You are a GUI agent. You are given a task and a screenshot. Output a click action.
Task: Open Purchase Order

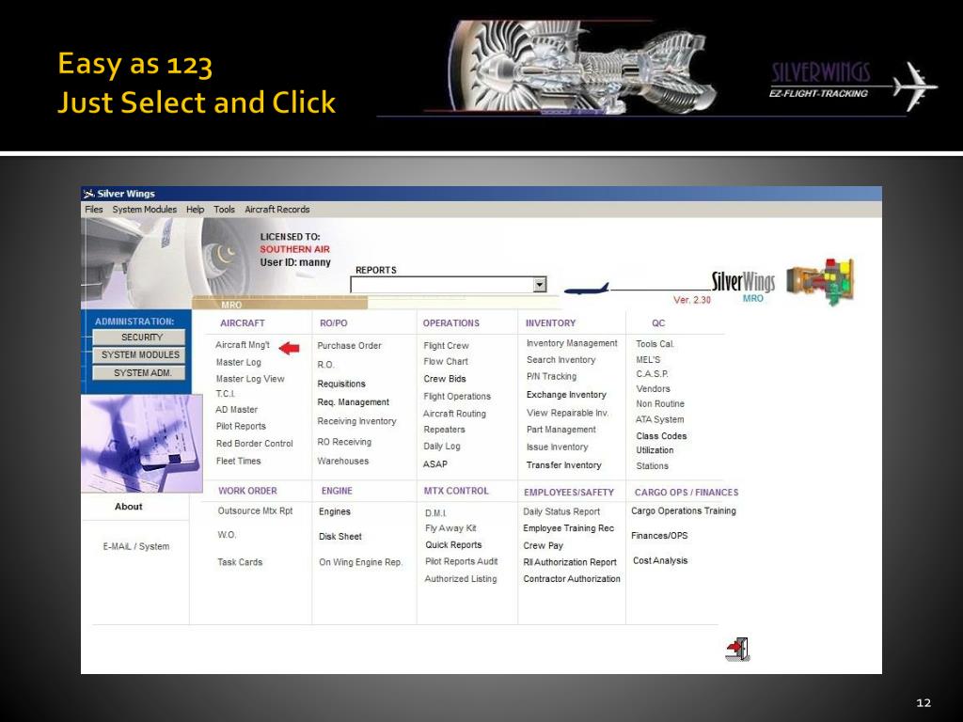(x=350, y=346)
